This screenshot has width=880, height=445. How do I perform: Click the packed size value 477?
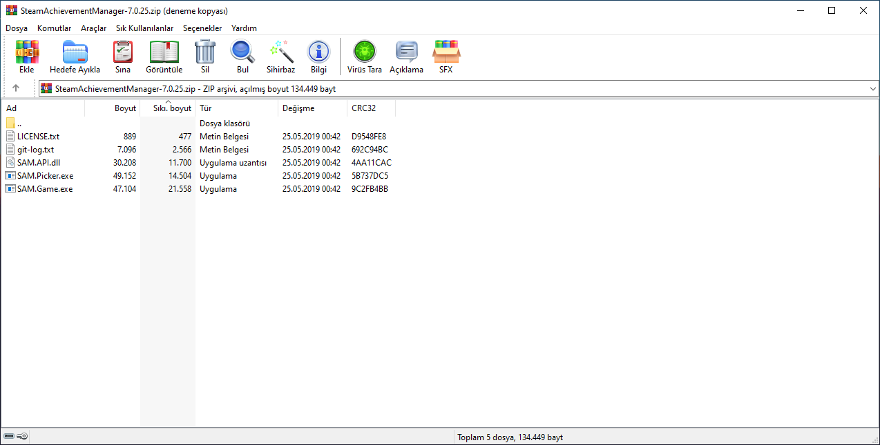(x=184, y=137)
